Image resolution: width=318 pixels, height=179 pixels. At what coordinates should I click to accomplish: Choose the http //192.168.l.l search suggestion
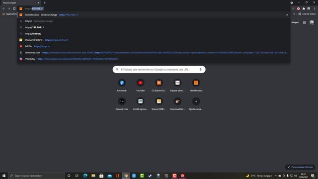(154, 27)
